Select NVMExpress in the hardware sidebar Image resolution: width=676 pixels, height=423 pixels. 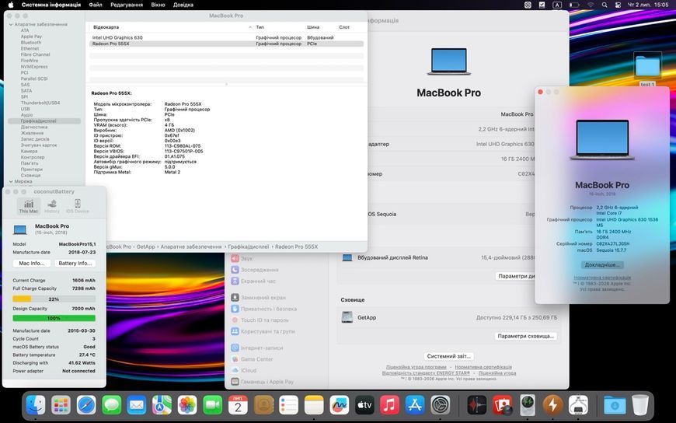(x=34, y=67)
